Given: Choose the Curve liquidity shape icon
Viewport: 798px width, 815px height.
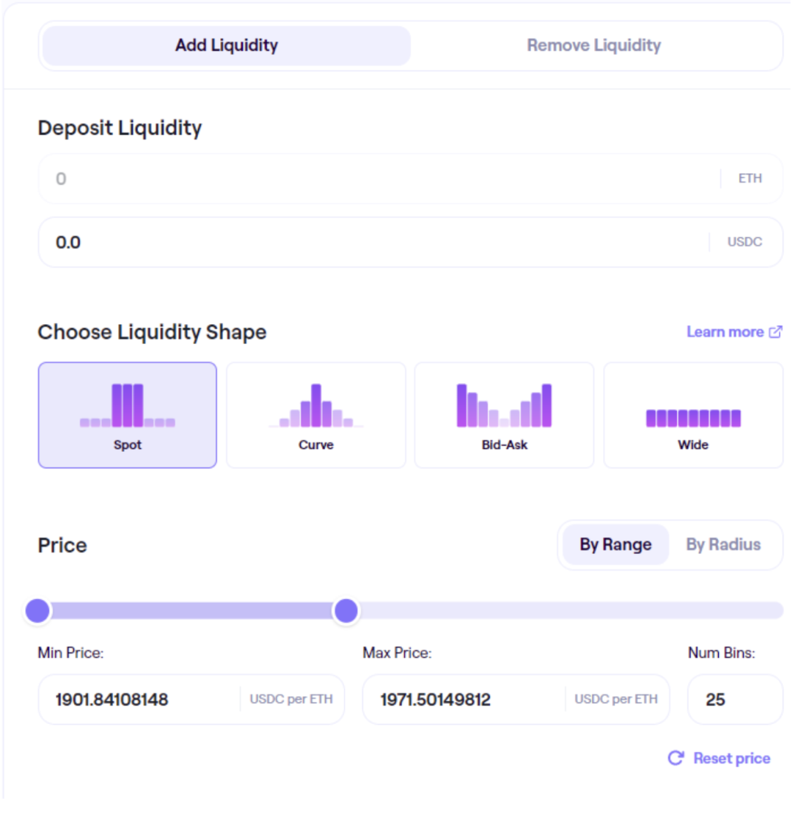Looking at the screenshot, I should click(x=316, y=405).
